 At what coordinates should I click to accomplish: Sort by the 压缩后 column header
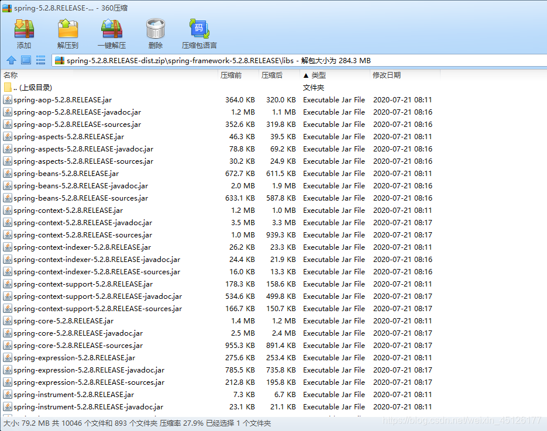(280, 75)
